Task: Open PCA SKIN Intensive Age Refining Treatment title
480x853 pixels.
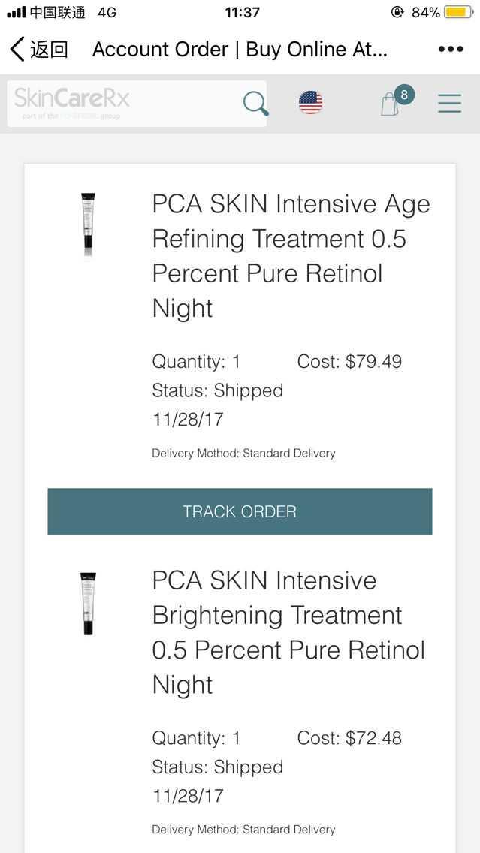Action: click(291, 255)
